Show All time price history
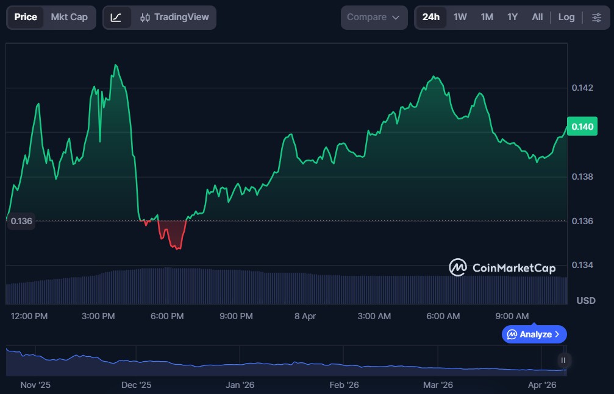The width and height of the screenshot is (614, 394). [537, 17]
